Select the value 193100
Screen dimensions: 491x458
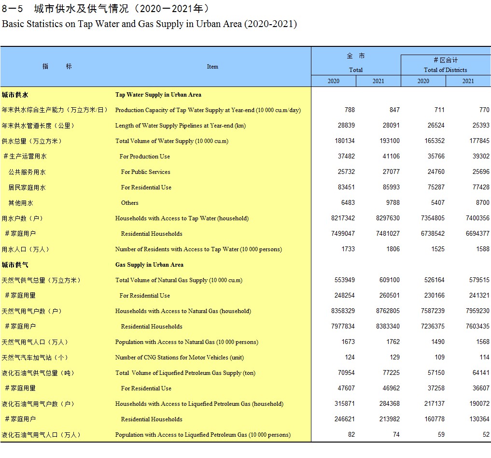click(x=390, y=141)
